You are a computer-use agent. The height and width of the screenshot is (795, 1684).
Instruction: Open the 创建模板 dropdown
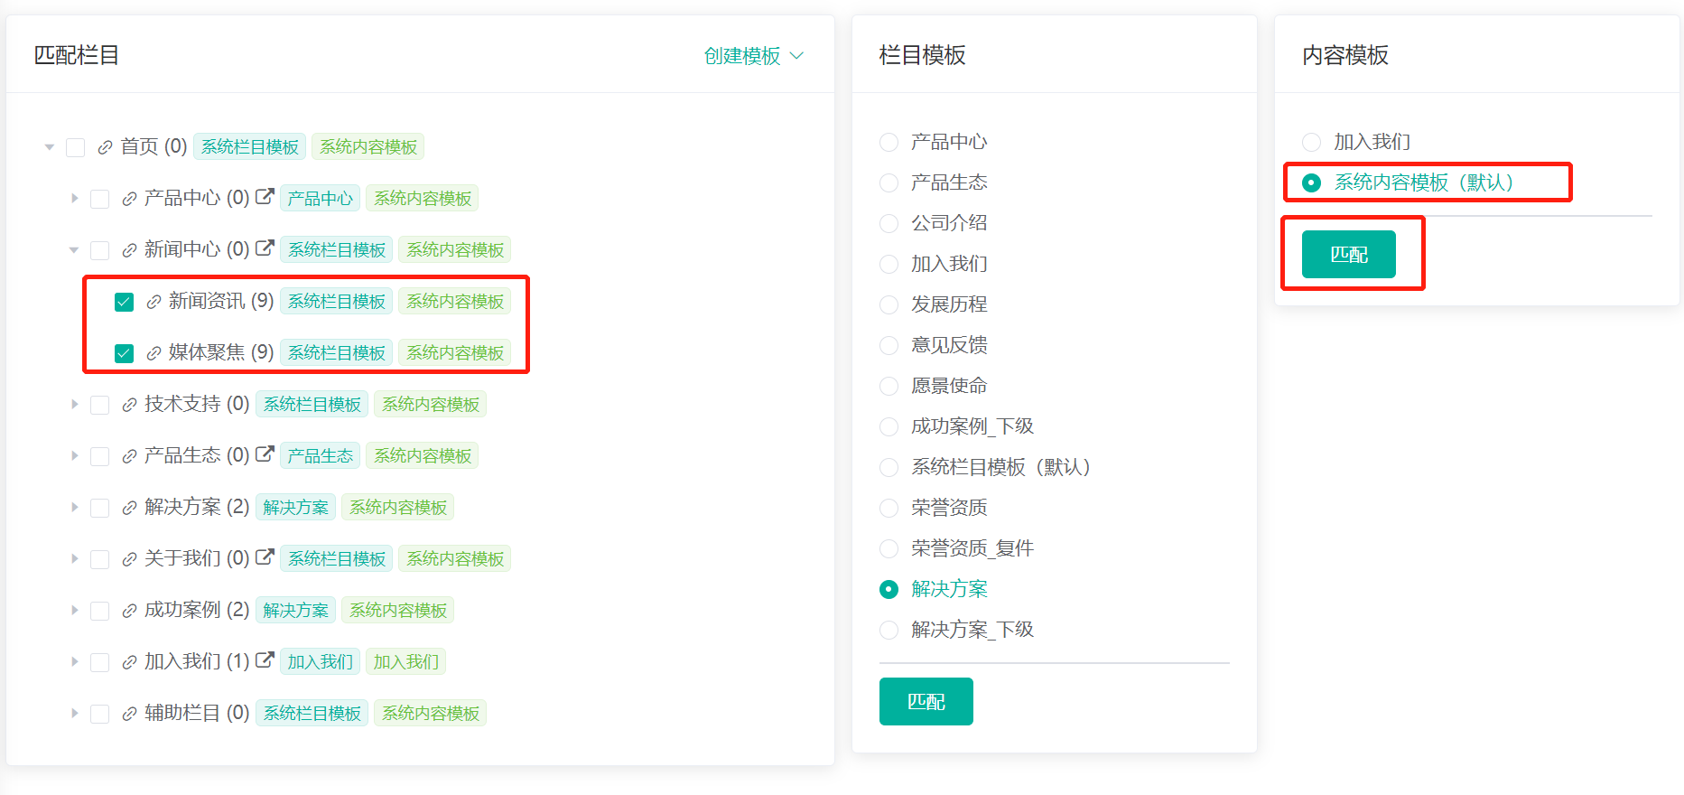pyautogui.click(x=753, y=56)
